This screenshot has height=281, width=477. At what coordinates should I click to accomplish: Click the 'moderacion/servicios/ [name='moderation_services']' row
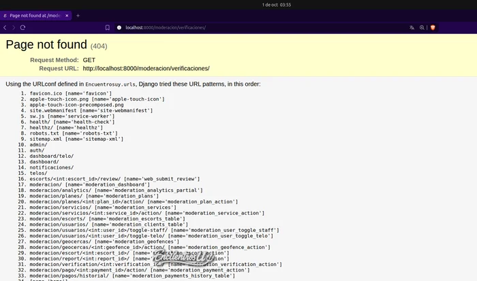click(103, 208)
